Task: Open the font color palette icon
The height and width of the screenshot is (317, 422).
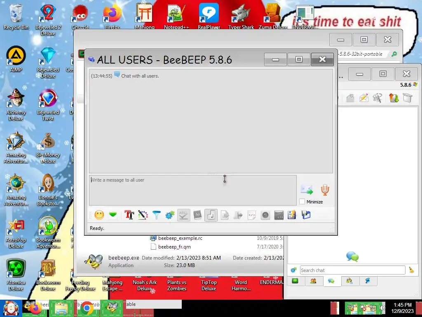Action: (143, 215)
